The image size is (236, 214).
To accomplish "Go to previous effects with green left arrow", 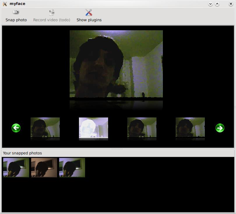I will 16,128.
